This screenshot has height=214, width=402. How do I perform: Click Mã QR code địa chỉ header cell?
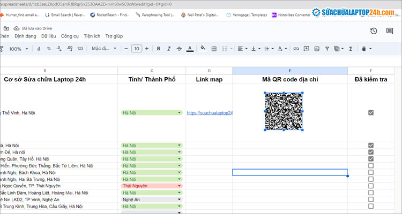click(290, 79)
